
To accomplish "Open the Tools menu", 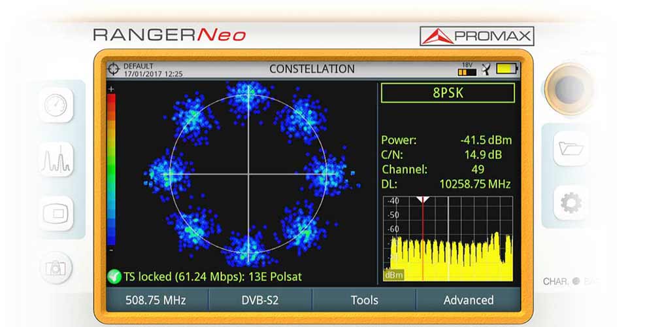I will 364,300.
